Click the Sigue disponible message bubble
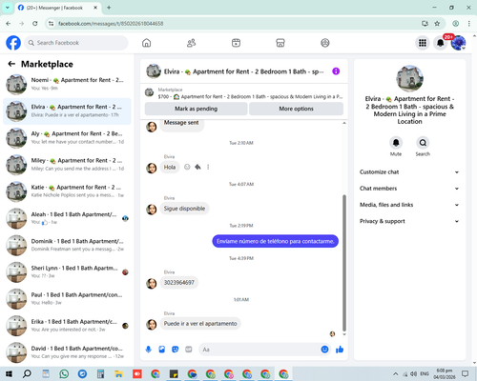This screenshot has height=381, width=477. pos(184,209)
